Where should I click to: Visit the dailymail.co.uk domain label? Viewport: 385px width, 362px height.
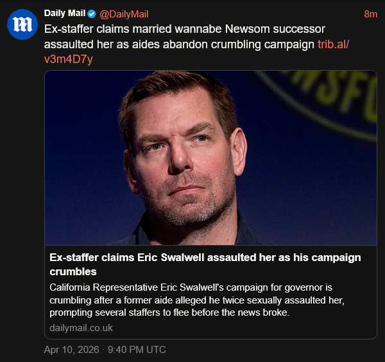[81, 327]
